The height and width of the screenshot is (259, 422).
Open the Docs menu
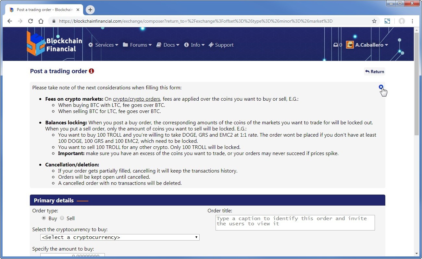coord(168,45)
